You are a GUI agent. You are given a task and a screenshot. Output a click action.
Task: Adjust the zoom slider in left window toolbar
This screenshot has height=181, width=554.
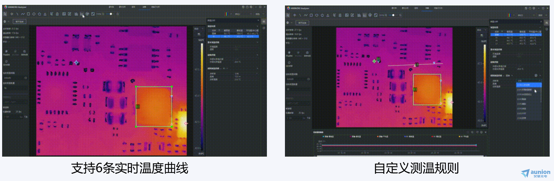point(111,14)
